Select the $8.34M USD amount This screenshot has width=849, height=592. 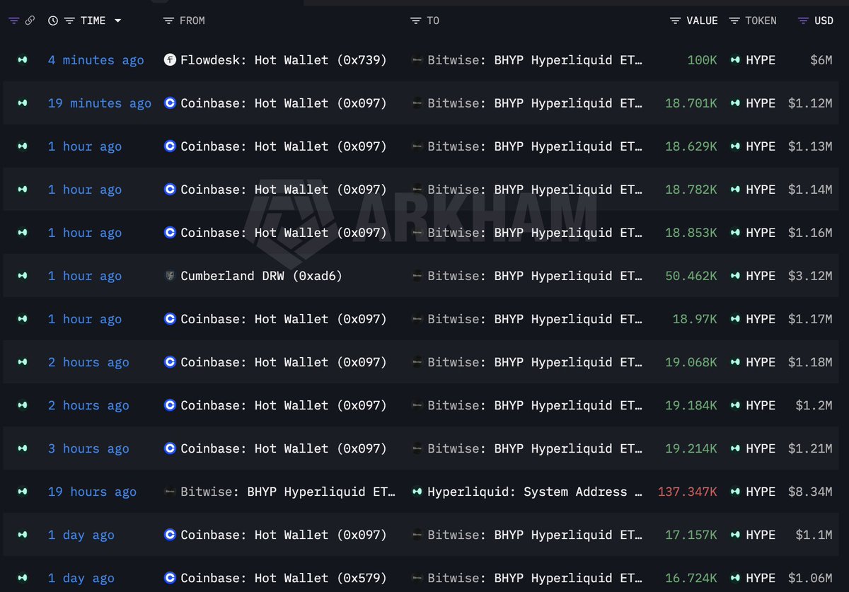810,492
